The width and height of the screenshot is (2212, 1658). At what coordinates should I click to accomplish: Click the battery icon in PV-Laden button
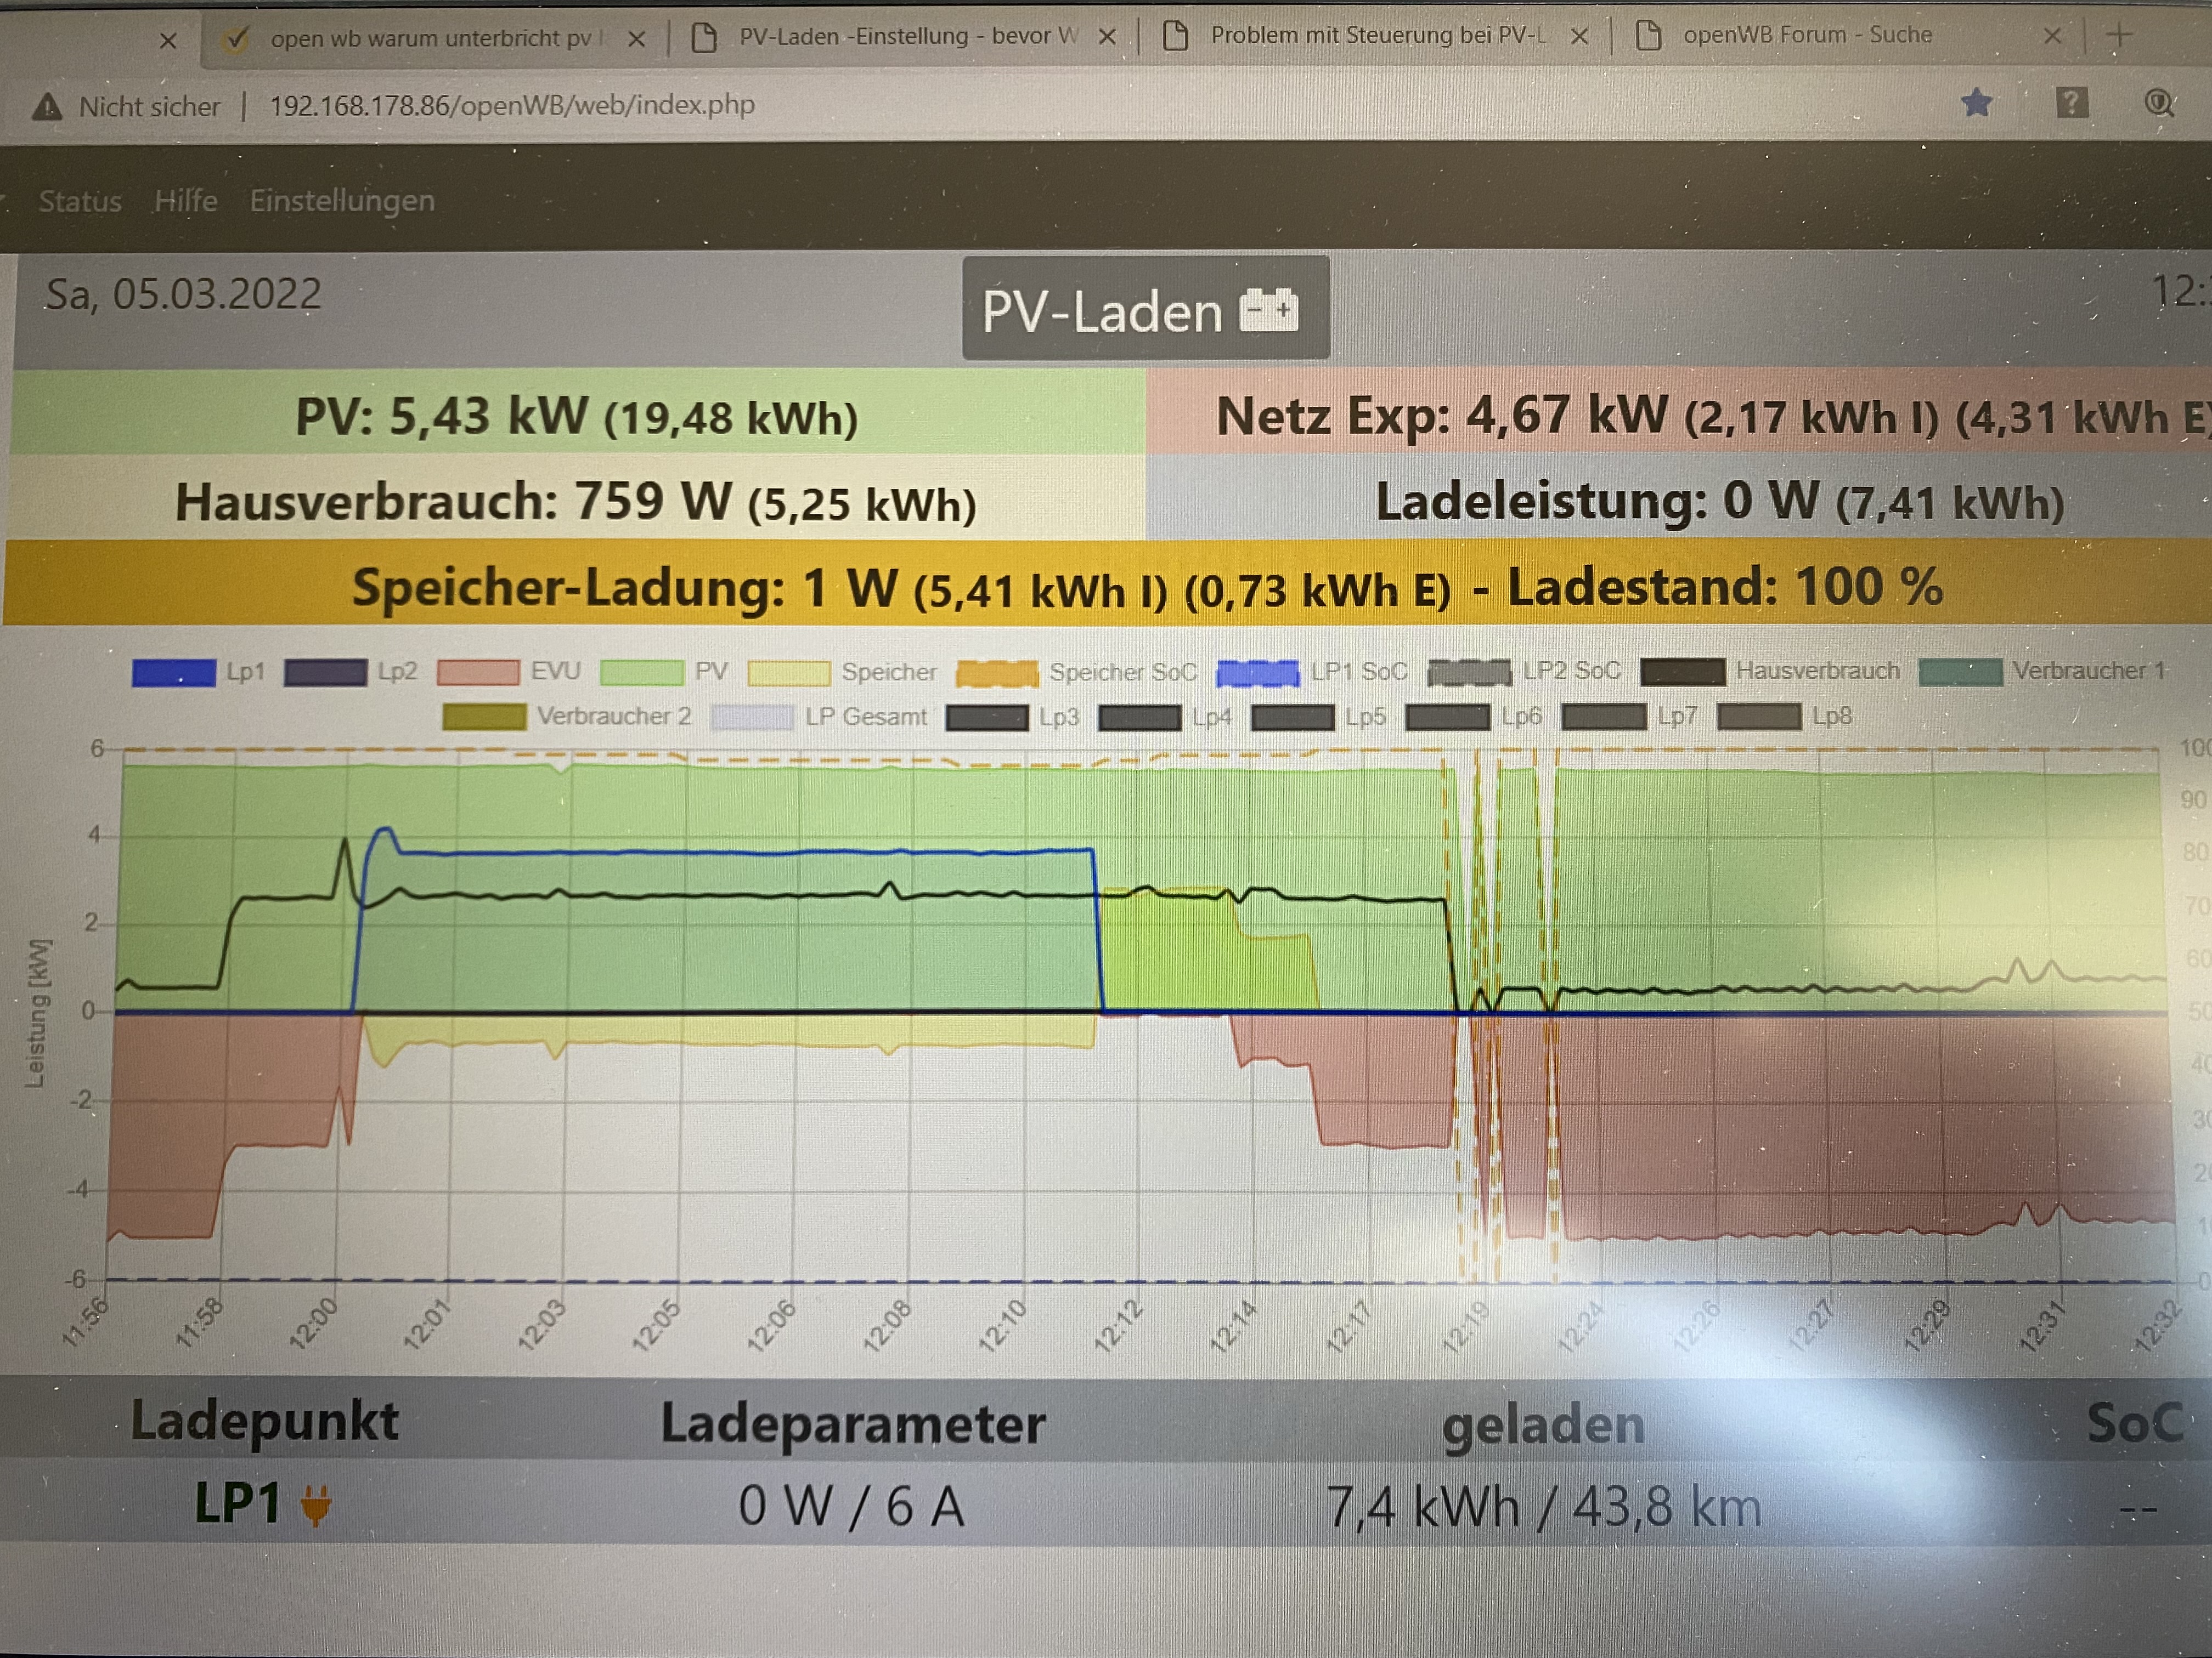point(1268,310)
